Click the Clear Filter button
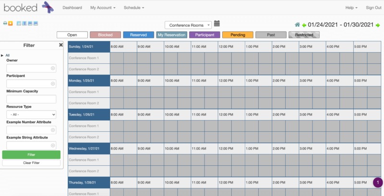This screenshot has height=196, width=384. click(31, 163)
